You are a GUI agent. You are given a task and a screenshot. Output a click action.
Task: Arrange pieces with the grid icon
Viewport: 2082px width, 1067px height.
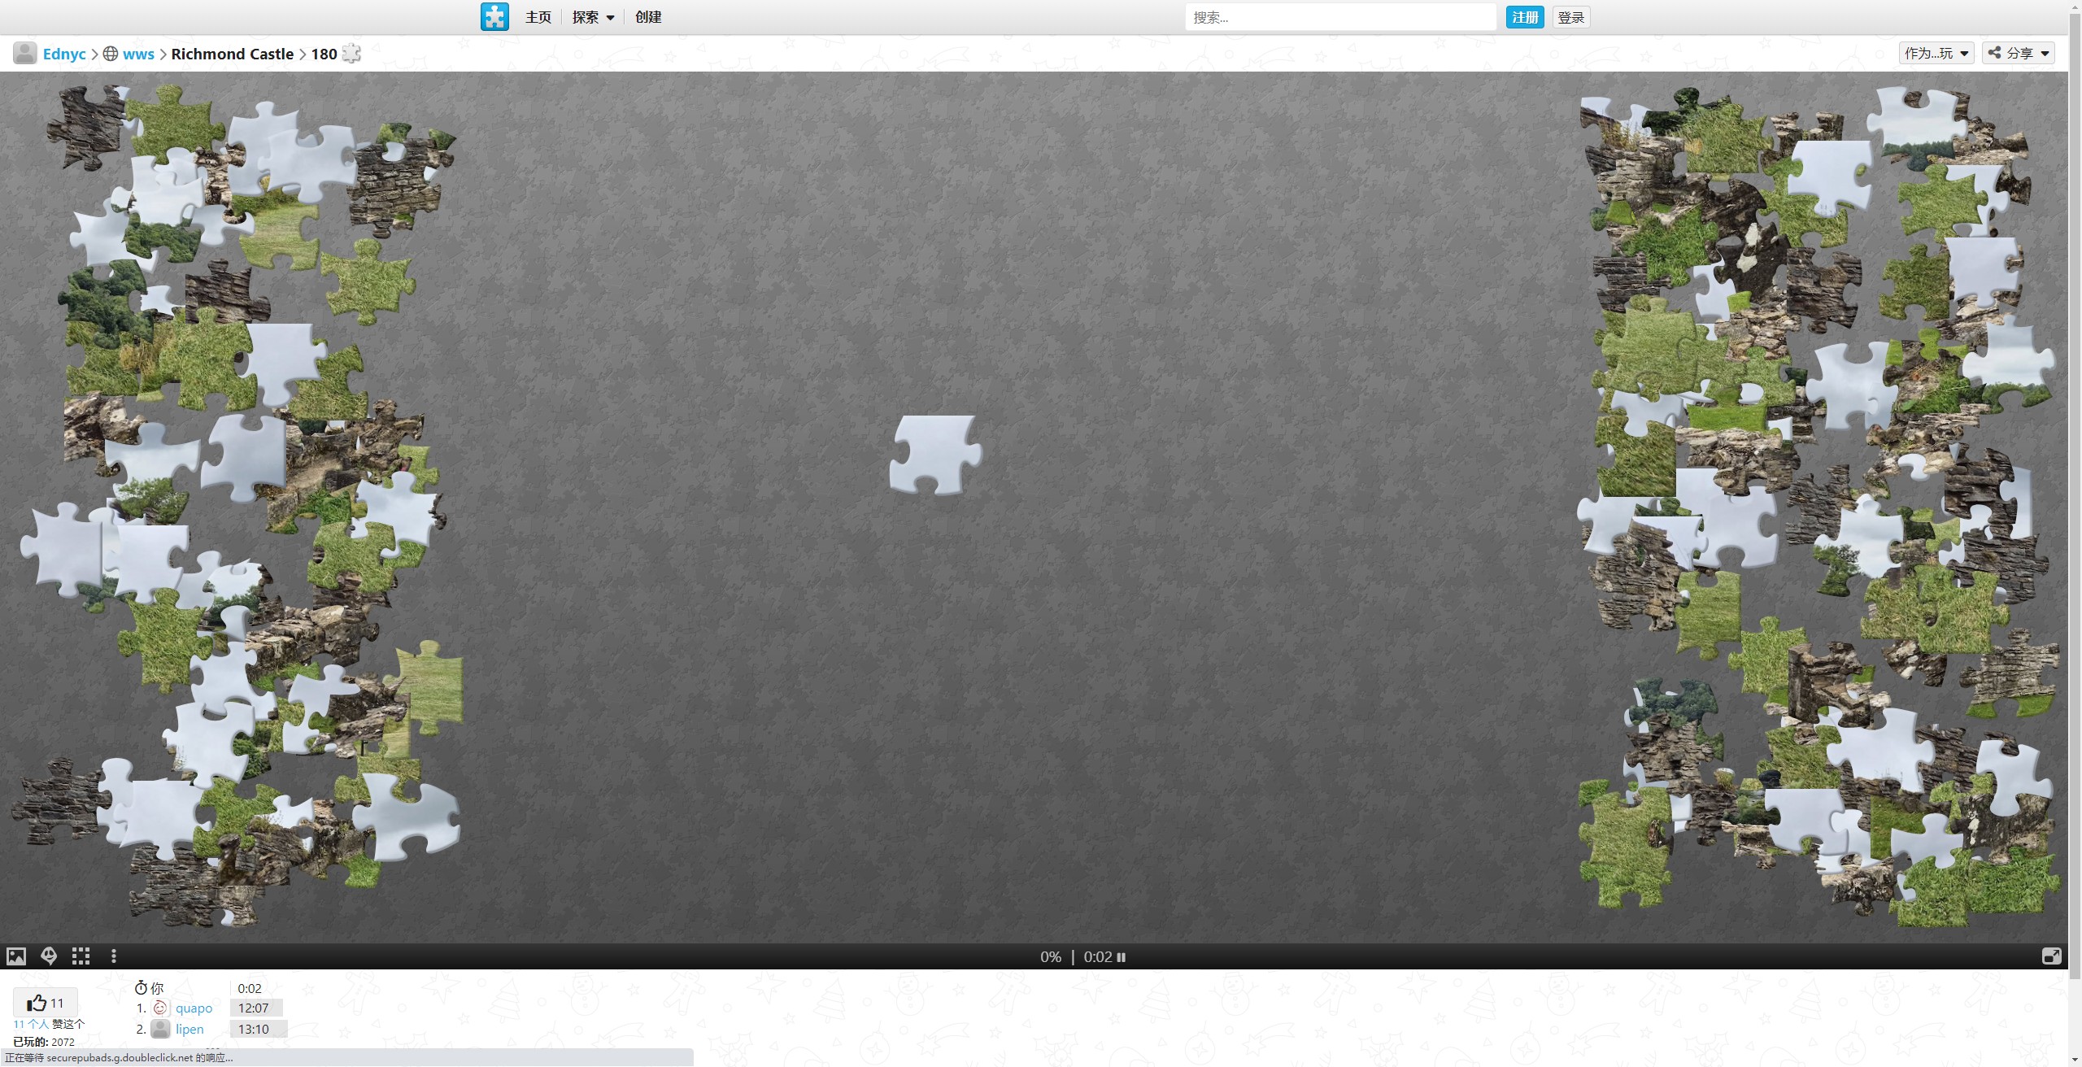click(x=81, y=956)
